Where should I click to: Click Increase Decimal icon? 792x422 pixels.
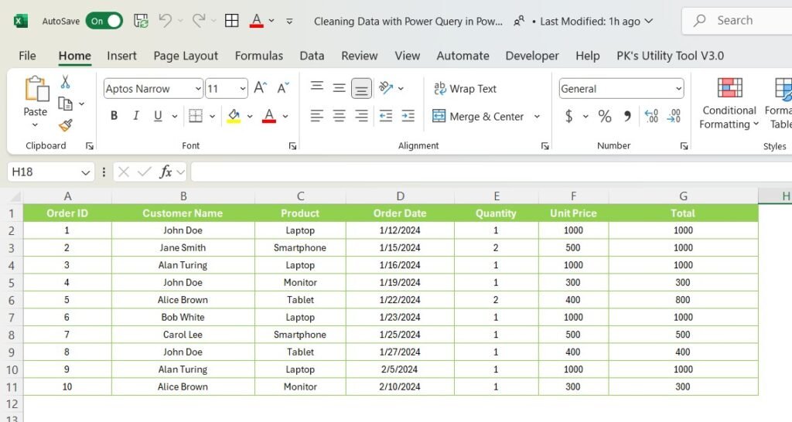651,116
